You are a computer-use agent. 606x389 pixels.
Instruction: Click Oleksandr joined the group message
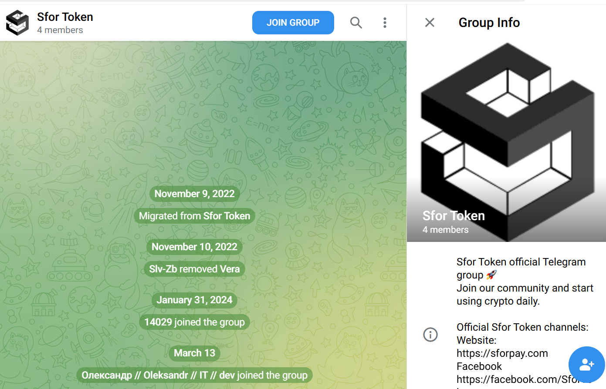[194, 376]
